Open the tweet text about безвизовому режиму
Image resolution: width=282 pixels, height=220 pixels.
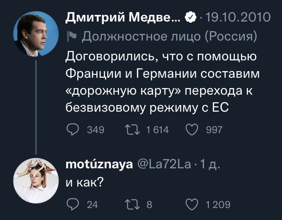(161, 81)
